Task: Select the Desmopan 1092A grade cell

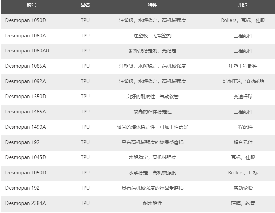Action: tap(25, 81)
